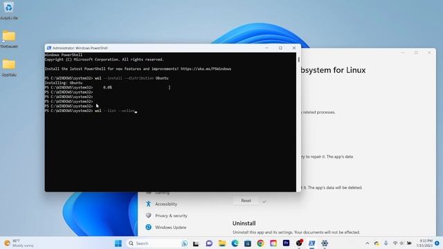Launch Google Chrome from the taskbar

pyautogui.click(x=260, y=243)
